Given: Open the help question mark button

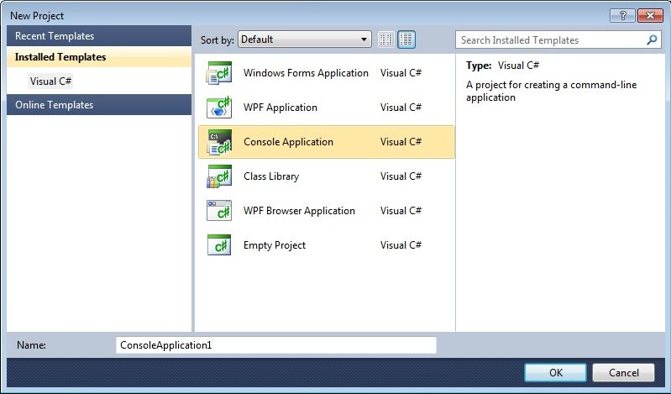Looking at the screenshot, I should coord(622,16).
